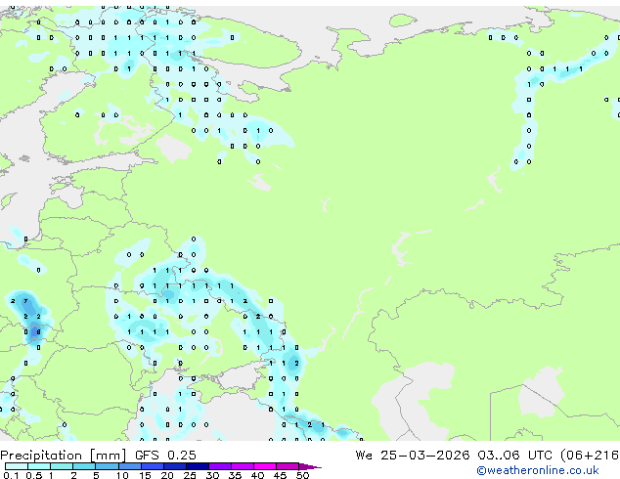Click the 'Precipitation [mm]' title label
The image size is (620, 479).
[x=63, y=456]
